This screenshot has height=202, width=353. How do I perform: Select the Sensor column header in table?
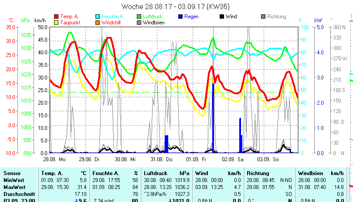point(11,173)
